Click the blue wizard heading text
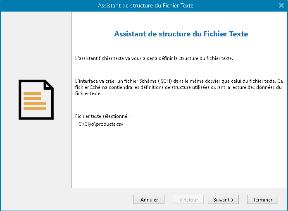Image resolution: width=288 pixels, height=211 pixels. [181, 34]
